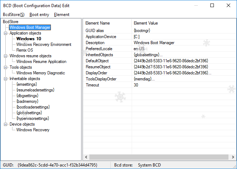Select the Remix OS entry
The height and width of the screenshot is (169, 237).
click(x=25, y=50)
